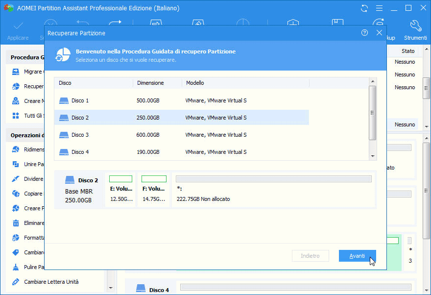The width and height of the screenshot is (431, 295).
Task: Select the Disco 1 row
Action: pyautogui.click(x=181, y=100)
